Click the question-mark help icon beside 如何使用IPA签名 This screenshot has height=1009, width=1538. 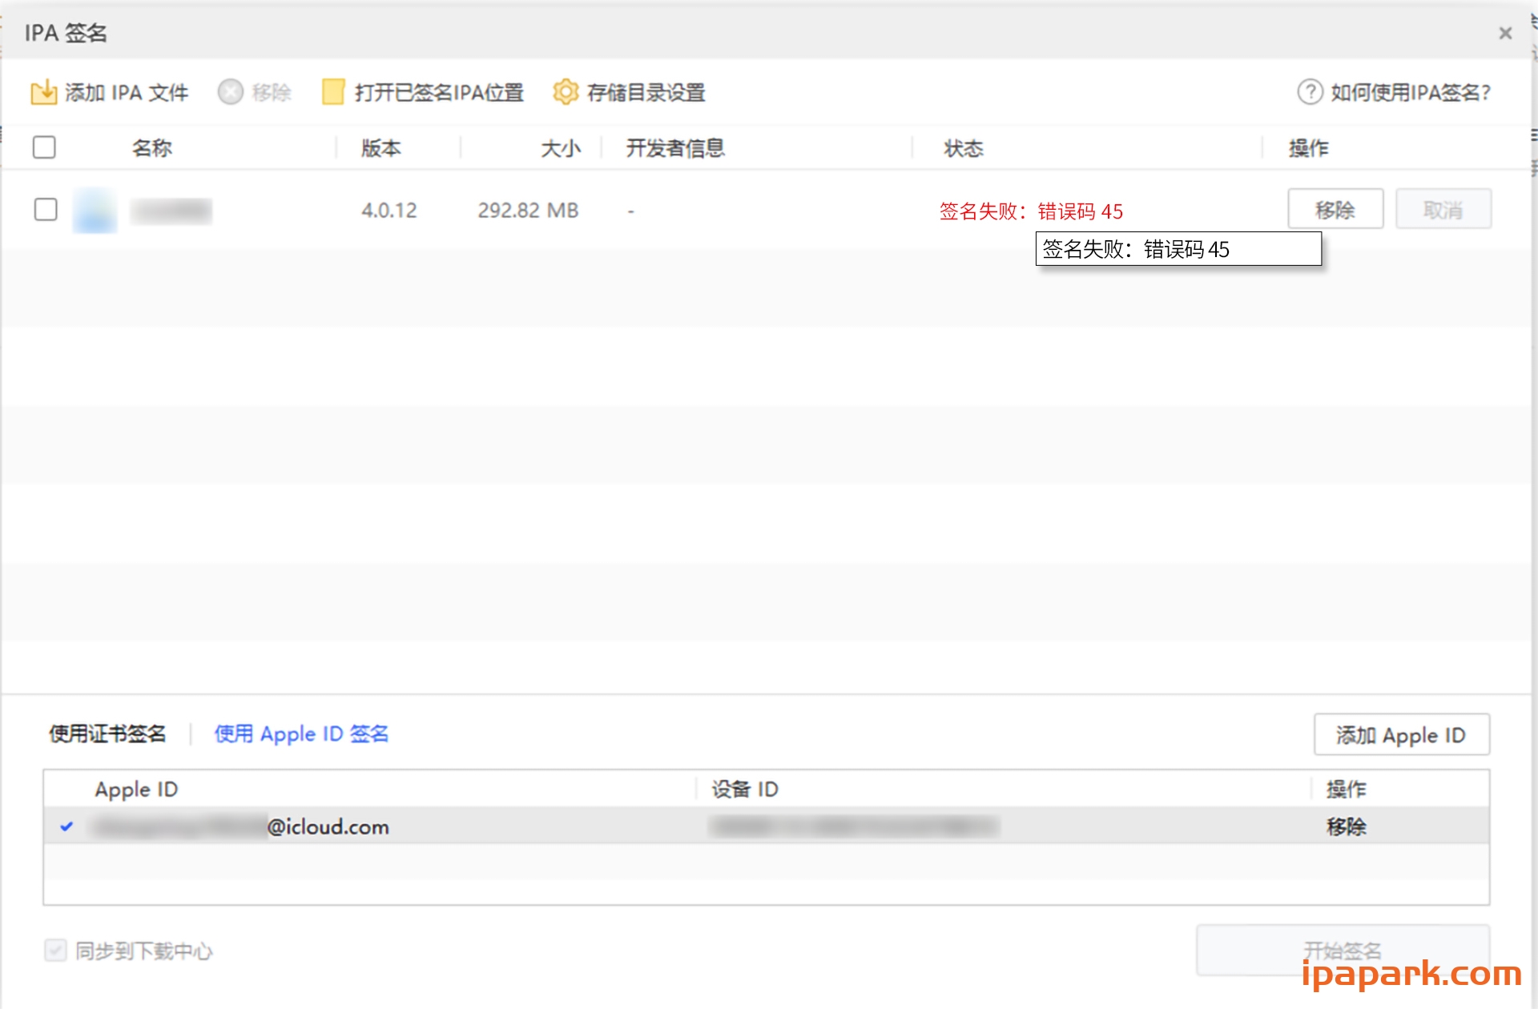1309,91
